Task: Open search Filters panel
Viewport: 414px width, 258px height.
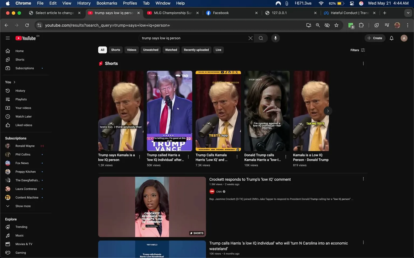Action: (x=357, y=50)
